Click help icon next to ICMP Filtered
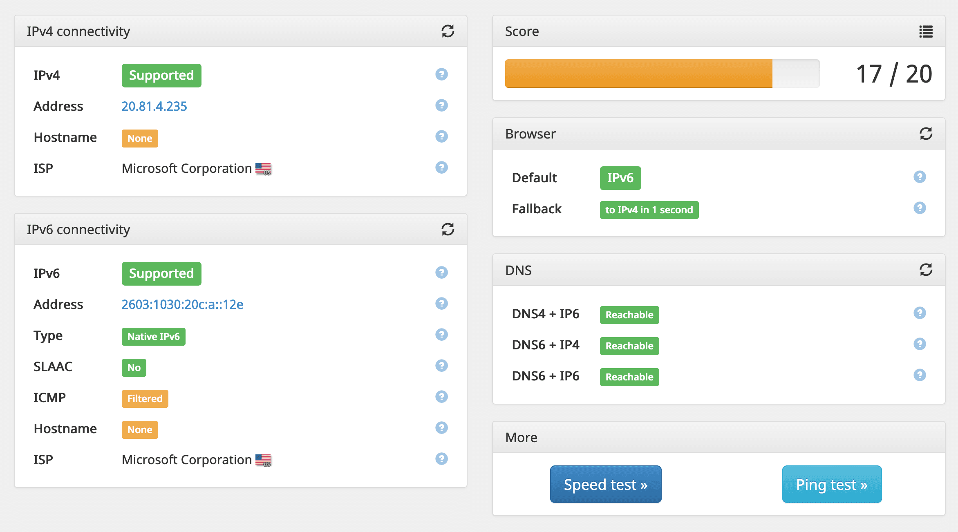 [441, 397]
